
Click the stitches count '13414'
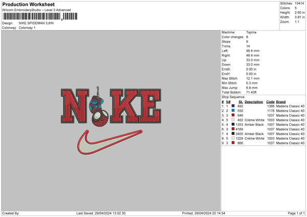pyautogui.click(x=299, y=4)
